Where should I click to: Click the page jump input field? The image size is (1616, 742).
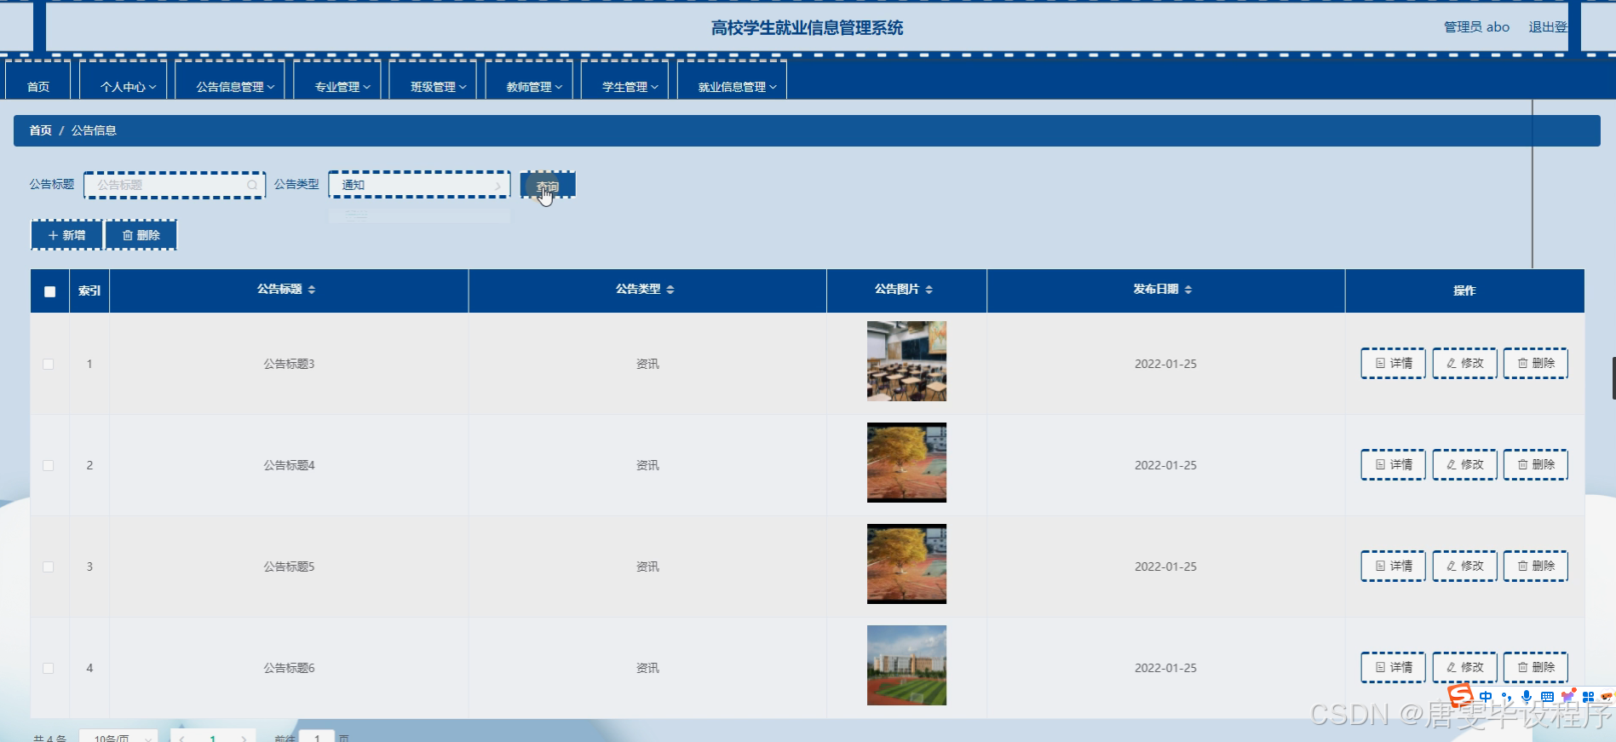[x=317, y=738]
